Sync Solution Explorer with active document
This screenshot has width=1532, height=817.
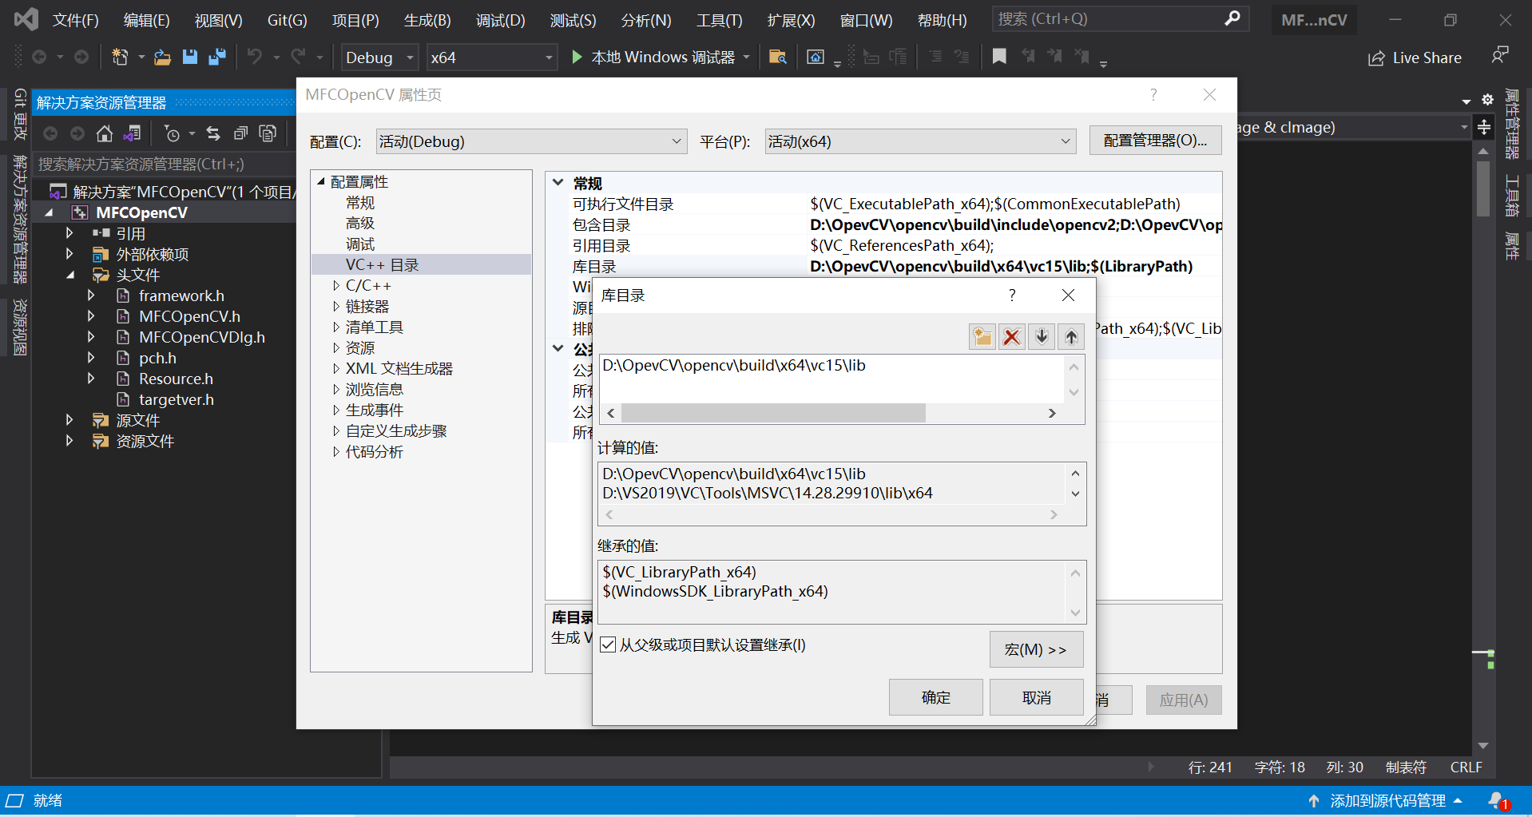213,133
